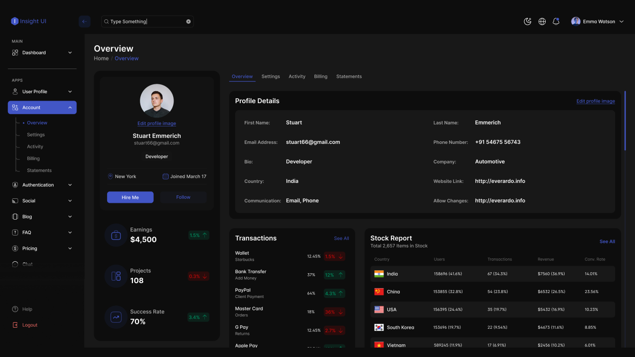635x357 pixels.
Task: Click the Logout icon
Action: pos(15,325)
